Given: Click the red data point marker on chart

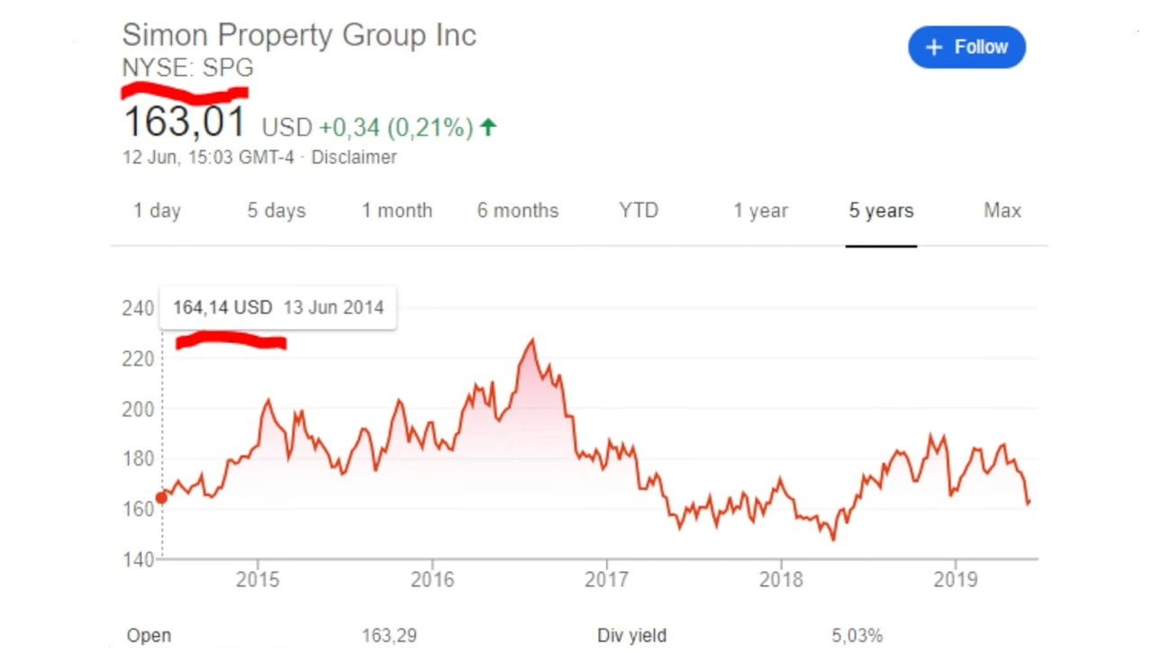Looking at the screenshot, I should click(161, 497).
